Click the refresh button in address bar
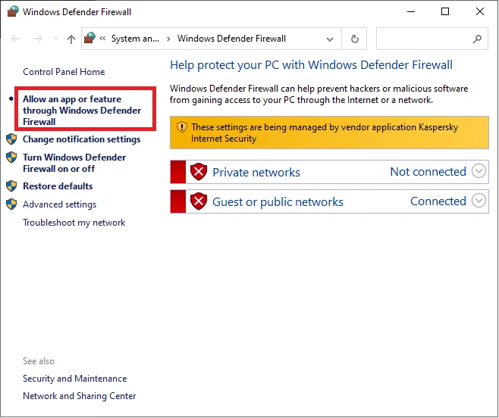The height and width of the screenshot is (418, 499). [354, 39]
